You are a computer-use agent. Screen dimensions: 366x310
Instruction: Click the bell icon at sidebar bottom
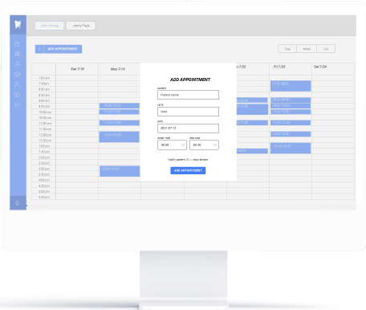[x=18, y=203]
